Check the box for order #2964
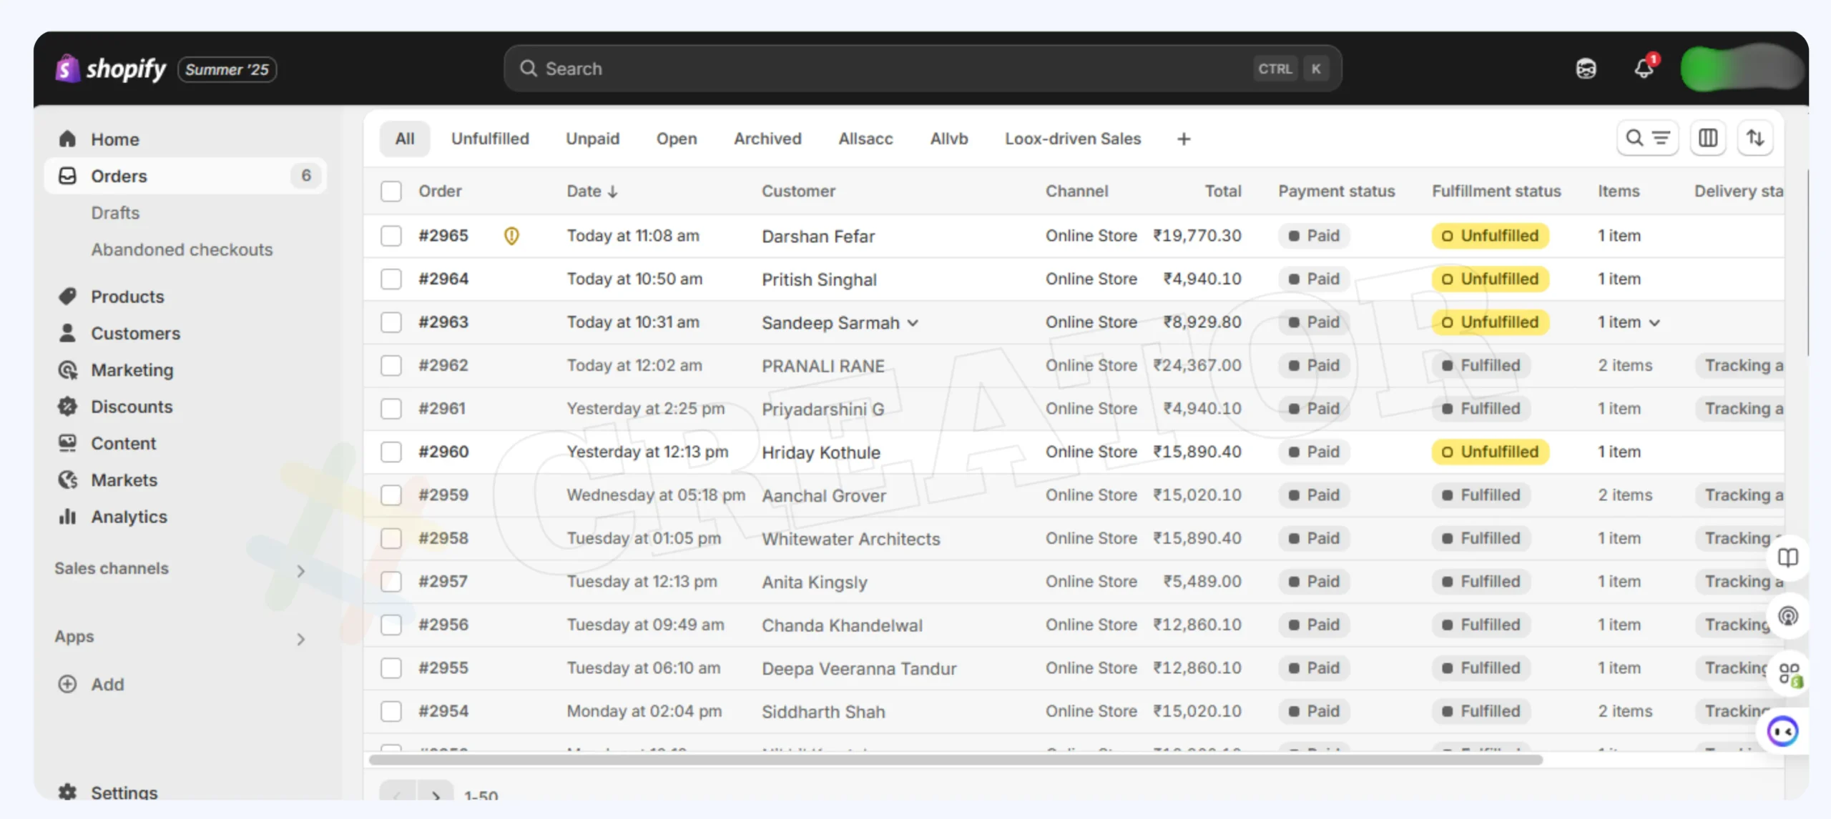Image resolution: width=1831 pixels, height=819 pixels. click(391, 279)
